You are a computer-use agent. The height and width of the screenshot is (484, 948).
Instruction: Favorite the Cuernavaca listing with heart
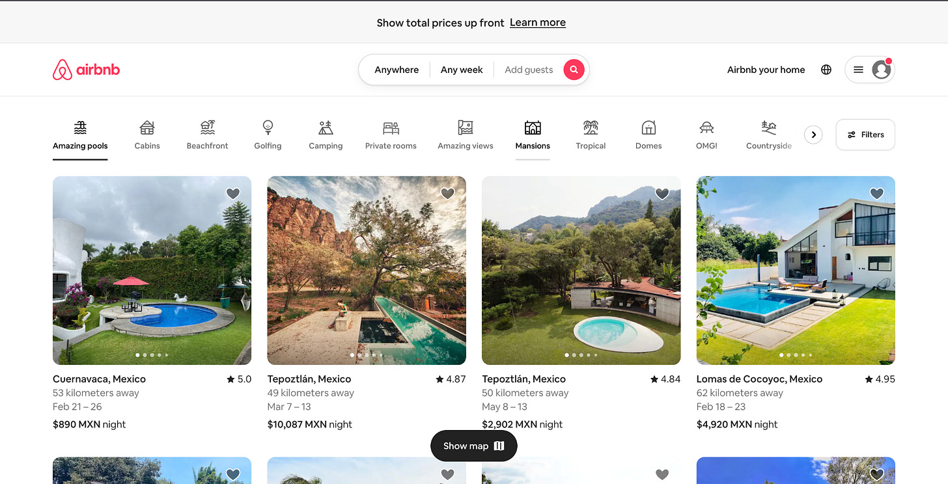[x=233, y=193]
